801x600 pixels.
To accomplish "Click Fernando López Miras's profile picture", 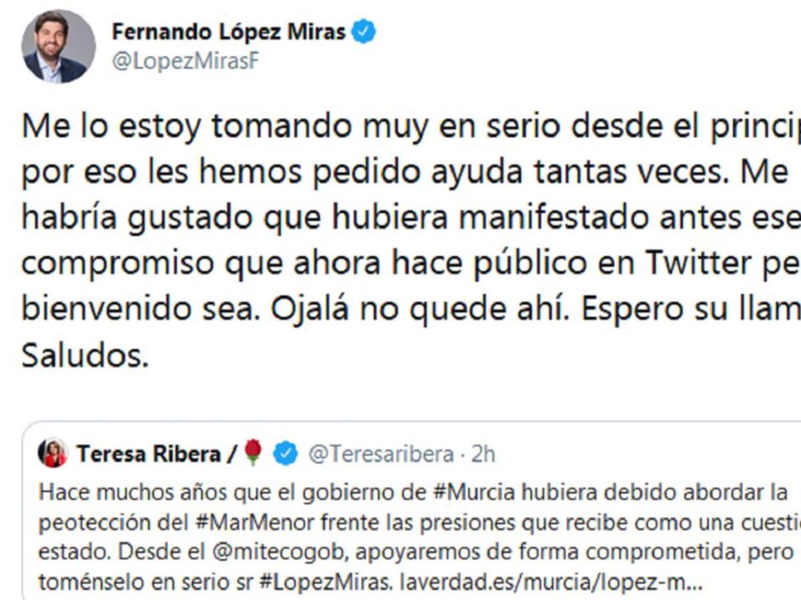I will point(58,47).
